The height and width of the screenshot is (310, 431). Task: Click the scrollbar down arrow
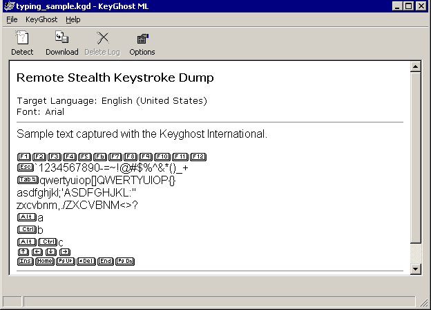[416, 269]
